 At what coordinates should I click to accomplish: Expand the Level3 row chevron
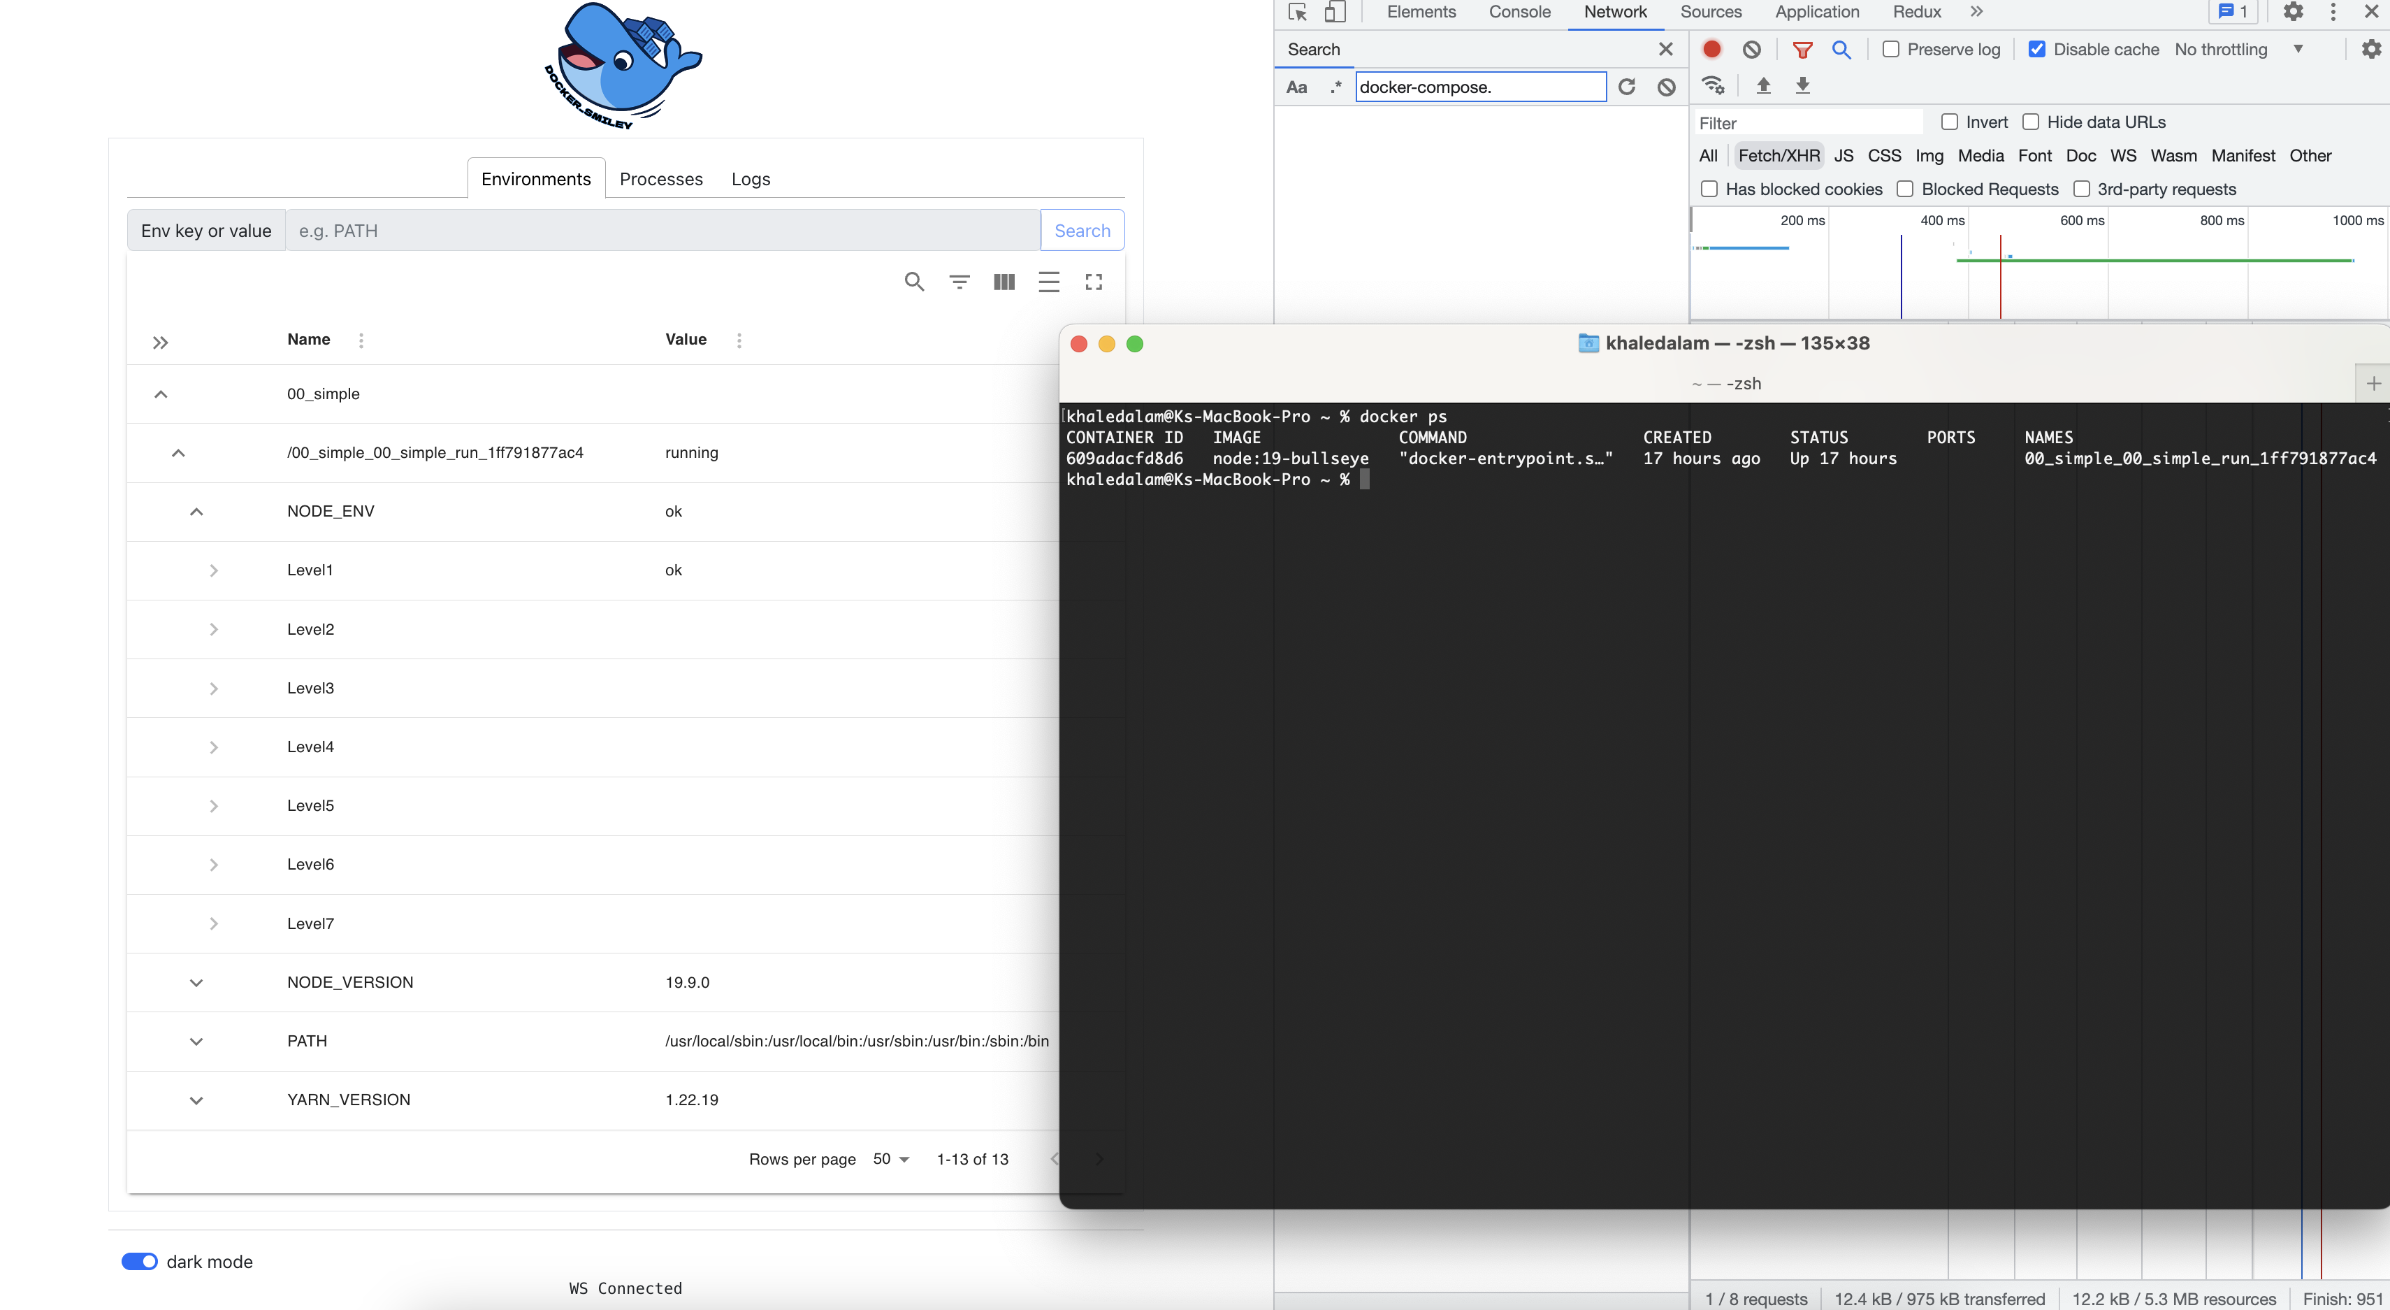click(213, 689)
